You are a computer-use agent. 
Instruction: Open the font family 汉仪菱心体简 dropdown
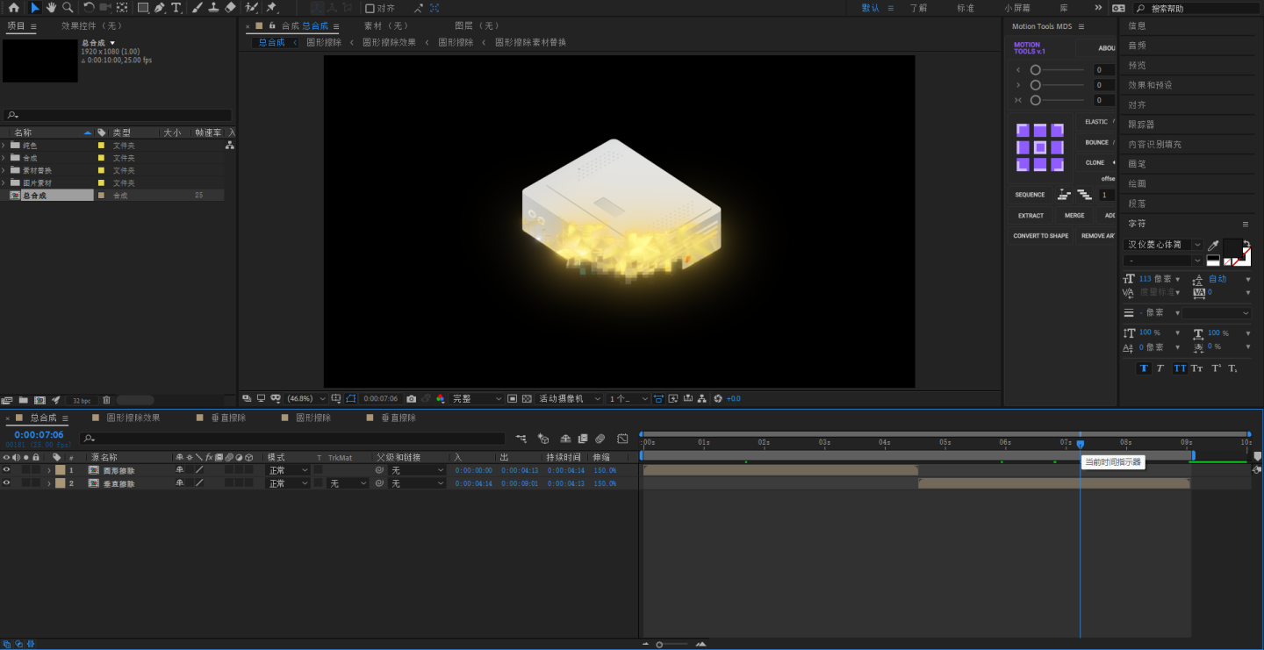point(1164,245)
